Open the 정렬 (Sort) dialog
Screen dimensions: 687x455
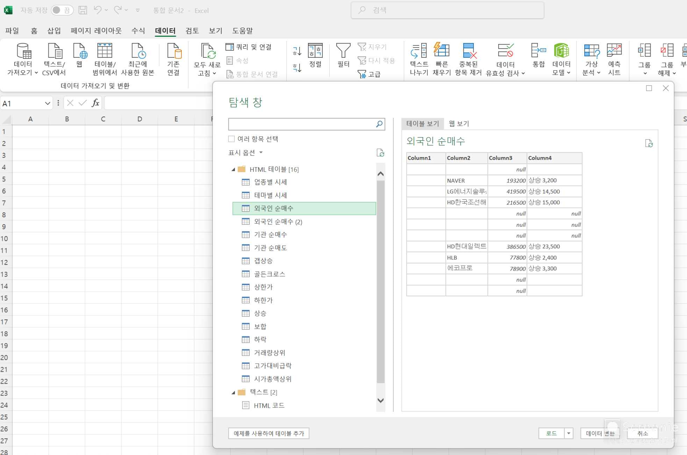pyautogui.click(x=315, y=55)
